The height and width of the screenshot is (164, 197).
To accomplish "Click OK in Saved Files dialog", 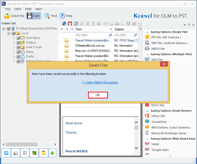I will click(x=98, y=95).
